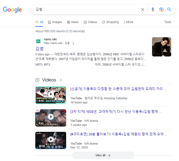Image resolution: width=179 pixels, height=161 pixels.
Task: Open the three-dot menu next to the Videos heading
Action: (61, 80)
